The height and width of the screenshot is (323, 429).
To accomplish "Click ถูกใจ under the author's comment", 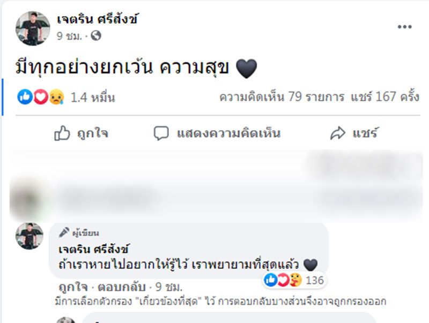I will 73,287.
